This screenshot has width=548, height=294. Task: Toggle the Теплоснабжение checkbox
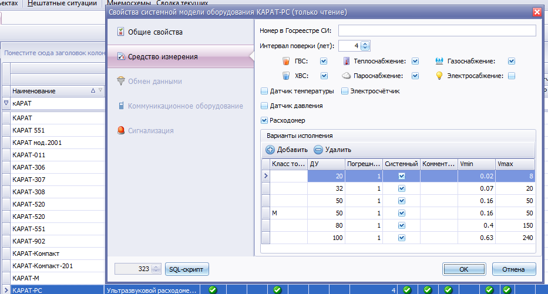pos(415,61)
